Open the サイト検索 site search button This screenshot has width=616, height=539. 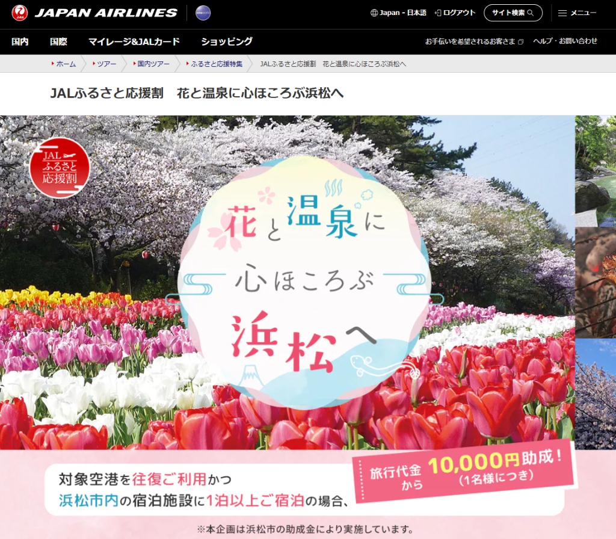[x=513, y=13]
